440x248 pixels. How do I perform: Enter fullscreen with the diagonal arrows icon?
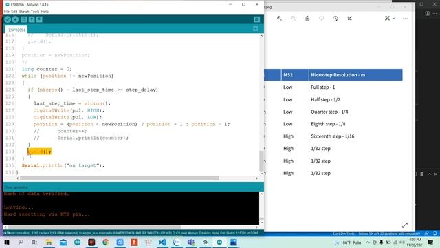click(405, 225)
